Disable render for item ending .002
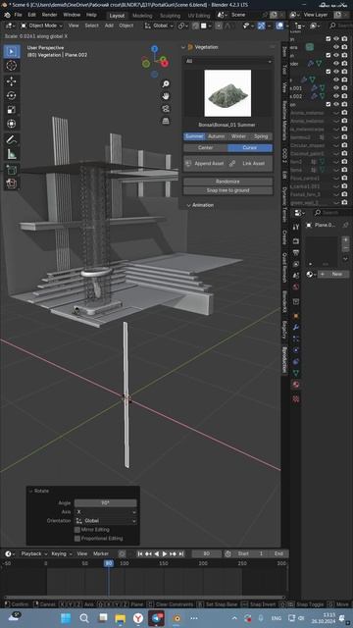This screenshot has height=628, width=353. pos(344,96)
